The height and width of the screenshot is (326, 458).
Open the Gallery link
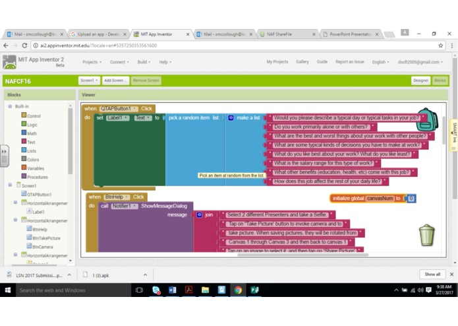tap(302, 61)
